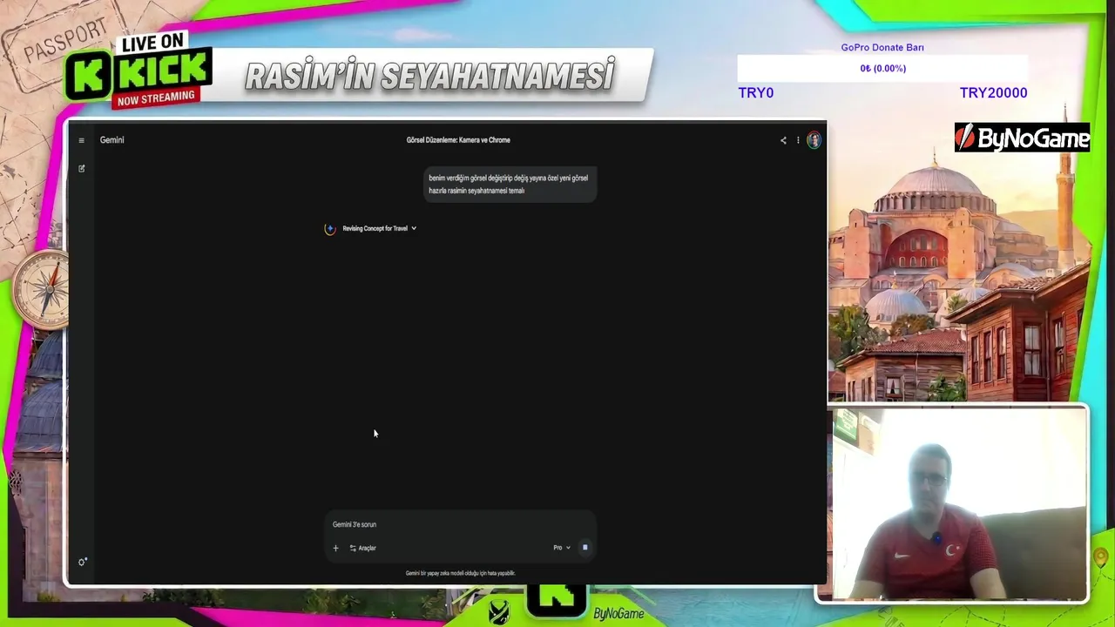Viewport: 1115px width, 627px height.
Task: Open the Google account profile avatar
Action: click(x=814, y=140)
